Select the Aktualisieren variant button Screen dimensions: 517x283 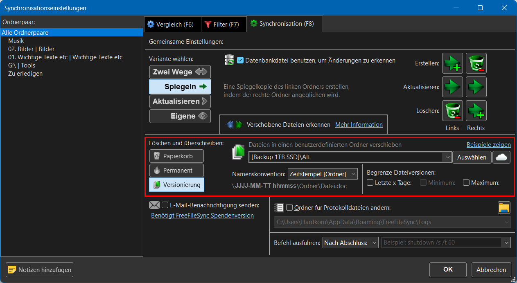[180, 101]
